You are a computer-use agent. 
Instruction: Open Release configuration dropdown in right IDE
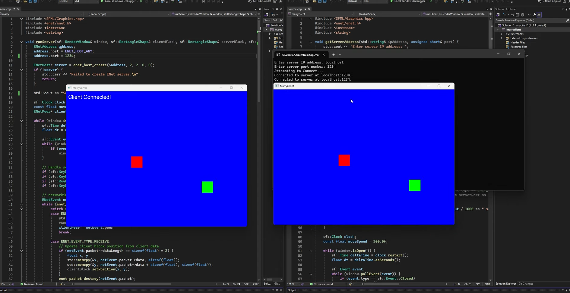coord(354,2)
